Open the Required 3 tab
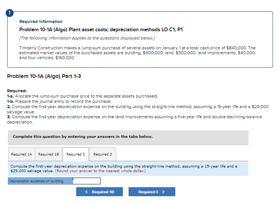279x203 pixels. [103, 154]
